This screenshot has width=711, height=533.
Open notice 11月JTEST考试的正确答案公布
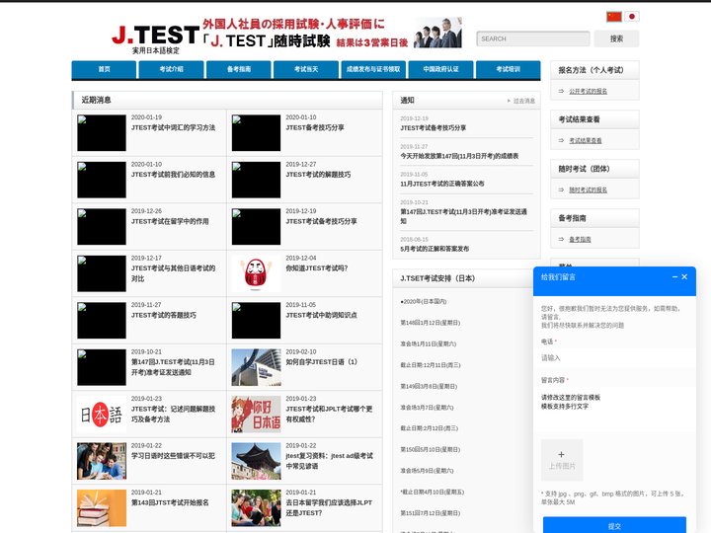pyautogui.click(x=442, y=184)
